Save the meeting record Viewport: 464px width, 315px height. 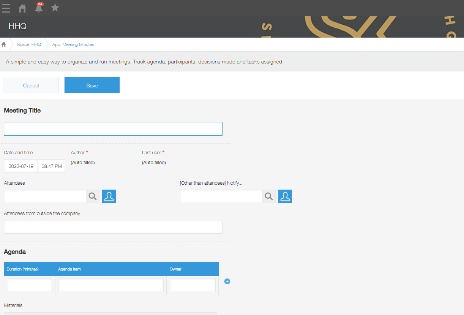(92, 85)
